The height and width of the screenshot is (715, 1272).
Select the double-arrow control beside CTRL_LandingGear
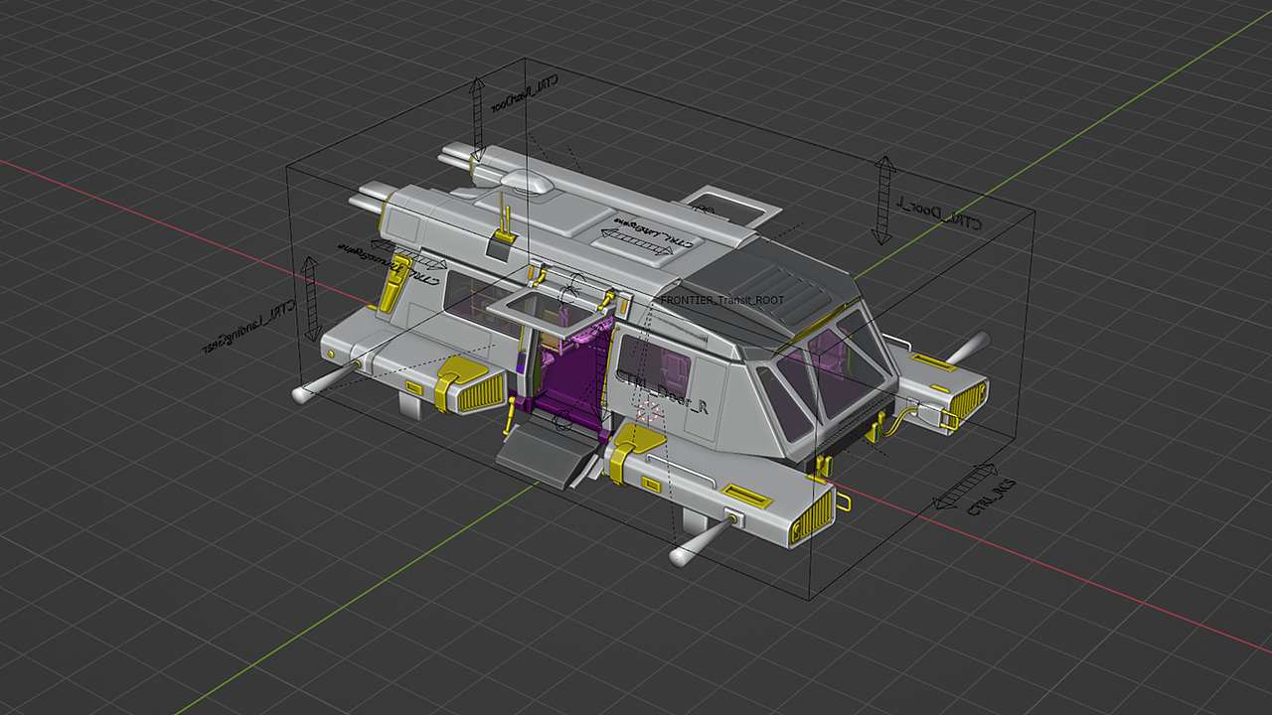pos(311,299)
